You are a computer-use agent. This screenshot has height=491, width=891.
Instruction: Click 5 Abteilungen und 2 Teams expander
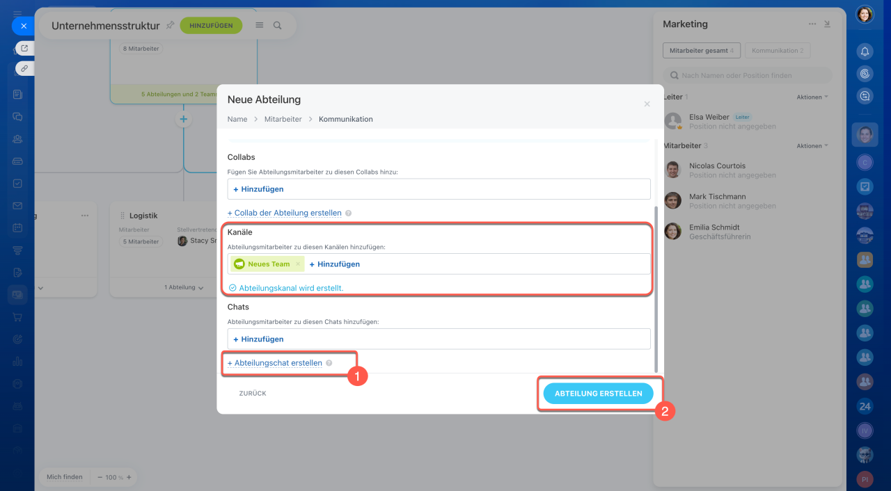(x=180, y=95)
